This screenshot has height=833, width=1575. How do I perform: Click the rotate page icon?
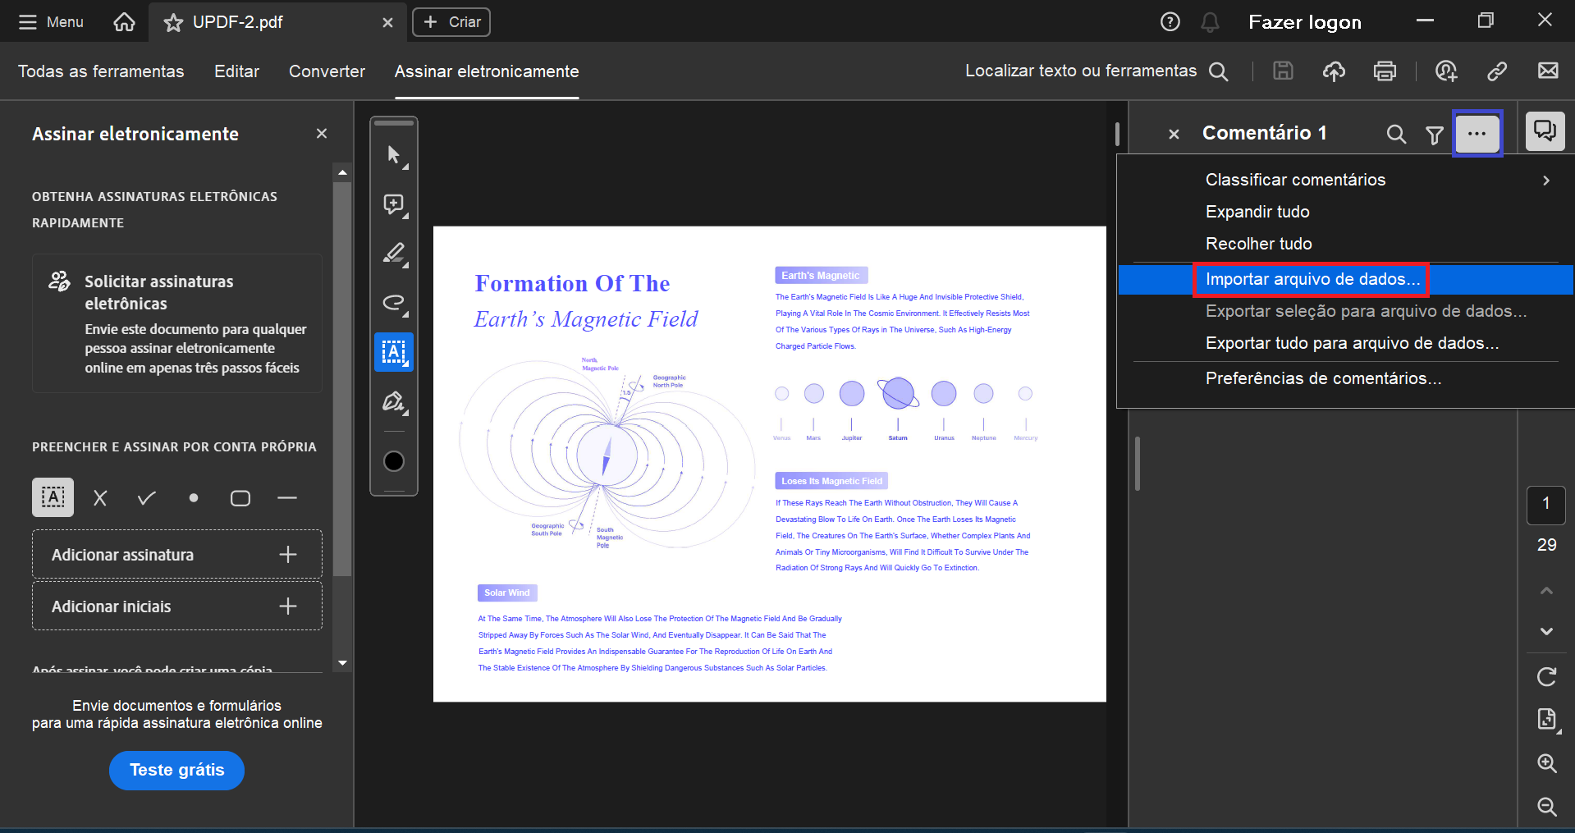pos(1546,677)
